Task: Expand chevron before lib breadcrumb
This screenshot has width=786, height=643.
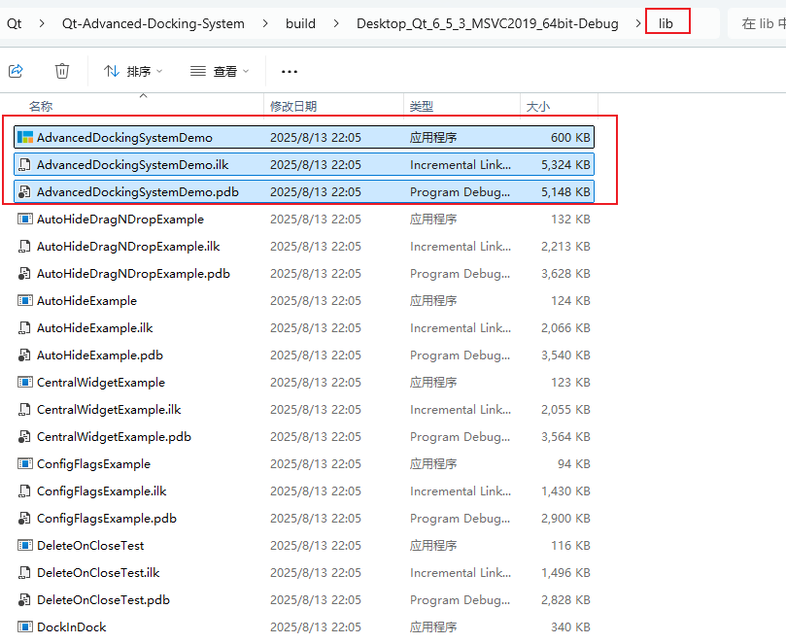Action: [x=638, y=23]
